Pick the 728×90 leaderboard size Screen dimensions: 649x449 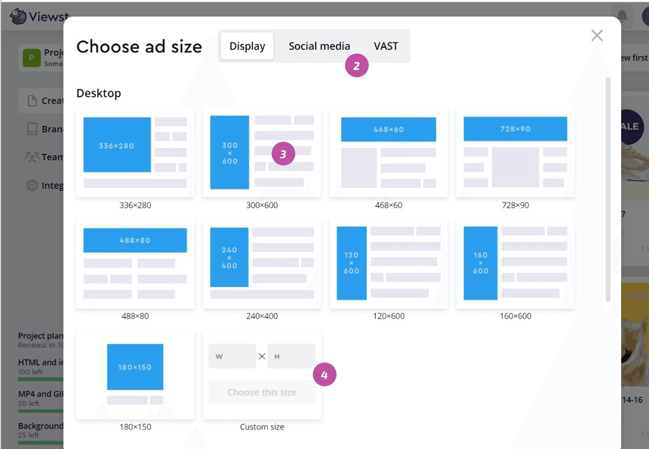[515, 152]
